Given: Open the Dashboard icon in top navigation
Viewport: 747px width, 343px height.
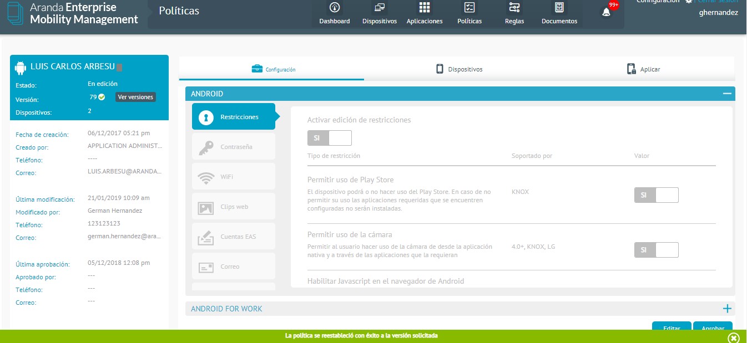Looking at the screenshot, I should (x=334, y=8).
